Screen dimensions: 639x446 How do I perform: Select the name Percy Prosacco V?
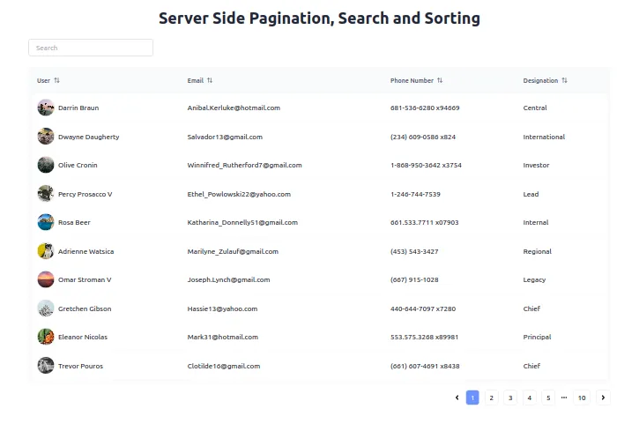(85, 194)
